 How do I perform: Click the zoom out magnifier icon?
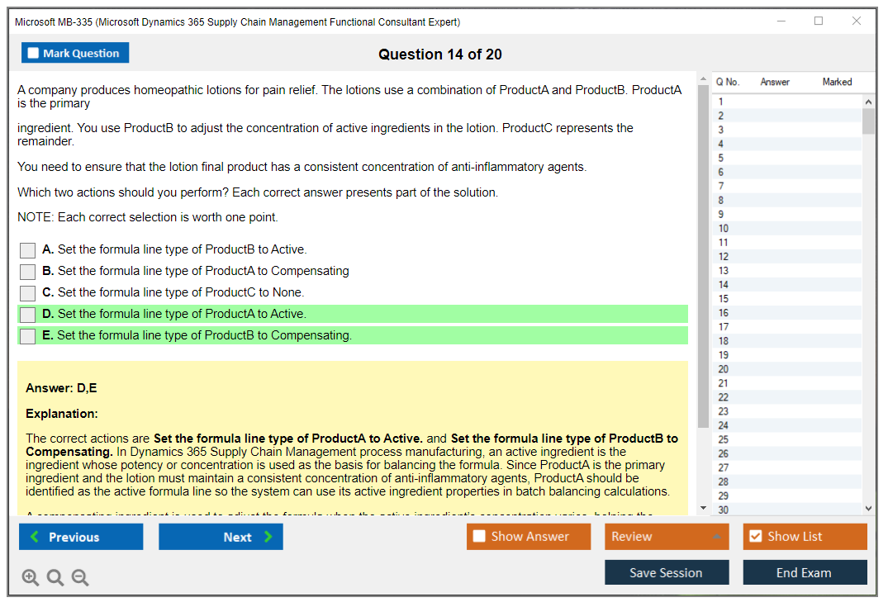click(x=80, y=577)
